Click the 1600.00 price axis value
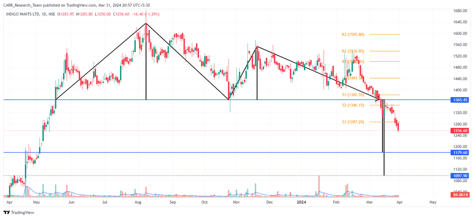 point(460,34)
